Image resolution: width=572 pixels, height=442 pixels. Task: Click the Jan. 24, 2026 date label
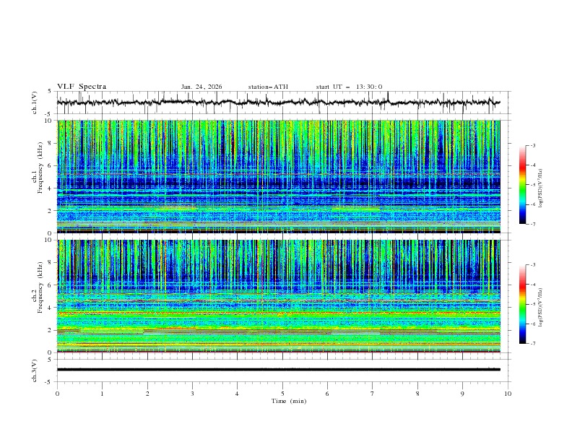(x=201, y=87)
